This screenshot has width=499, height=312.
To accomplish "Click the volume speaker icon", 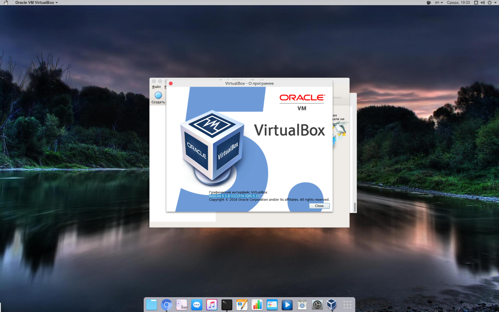I will click(x=483, y=2).
